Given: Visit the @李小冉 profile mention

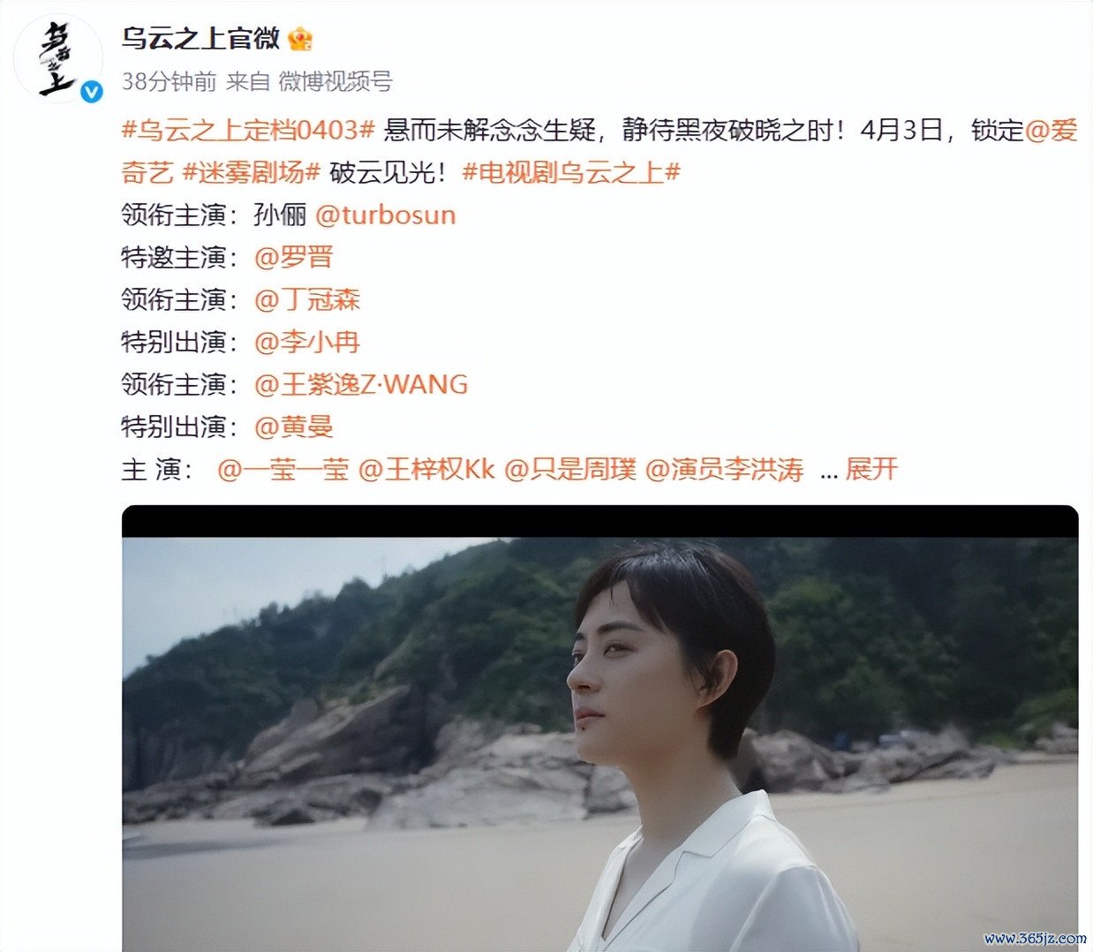Looking at the screenshot, I should 307,342.
